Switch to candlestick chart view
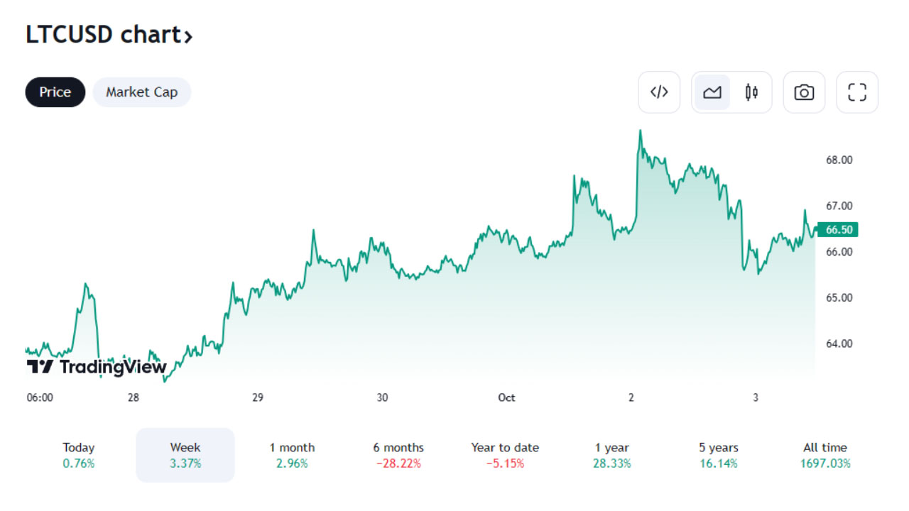This screenshot has height=511, width=909. coord(751,92)
